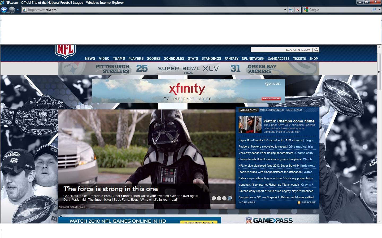This screenshot has width=382, height=238.
Task: Open the TEAMS menu
Action: 119,58
